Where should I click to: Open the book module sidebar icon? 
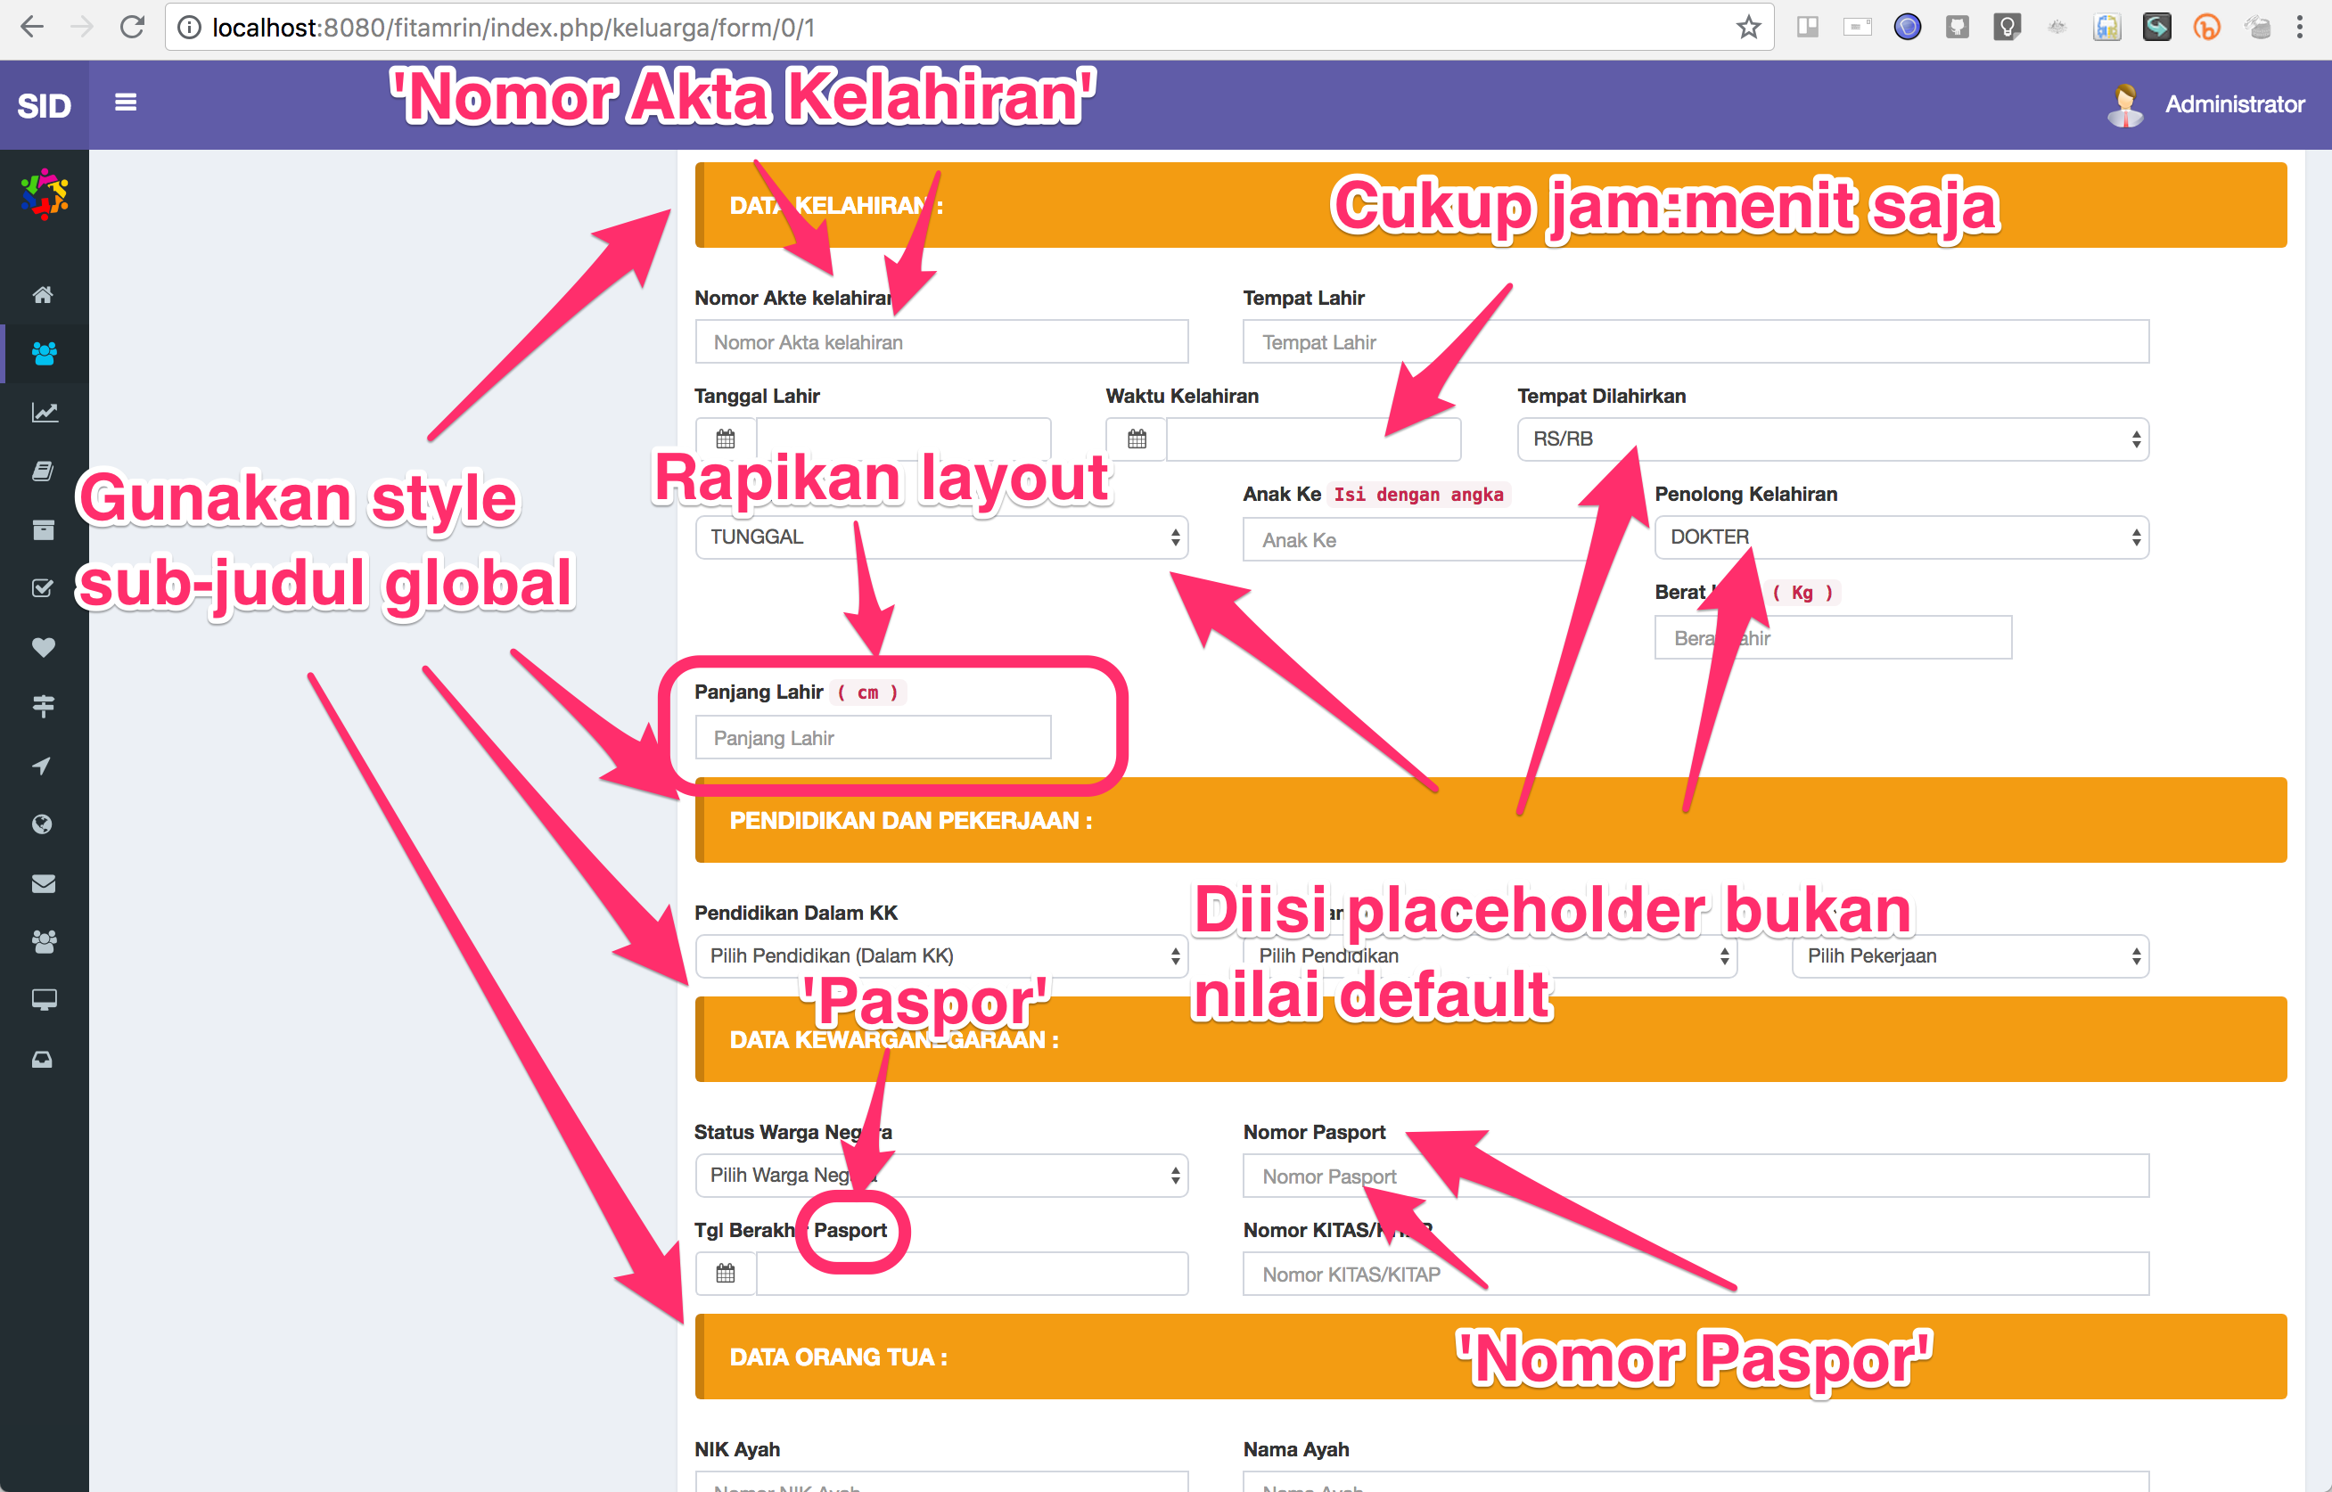(44, 471)
